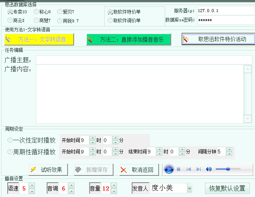
Task: Click the 广播主题 input field
Action: 144,60
